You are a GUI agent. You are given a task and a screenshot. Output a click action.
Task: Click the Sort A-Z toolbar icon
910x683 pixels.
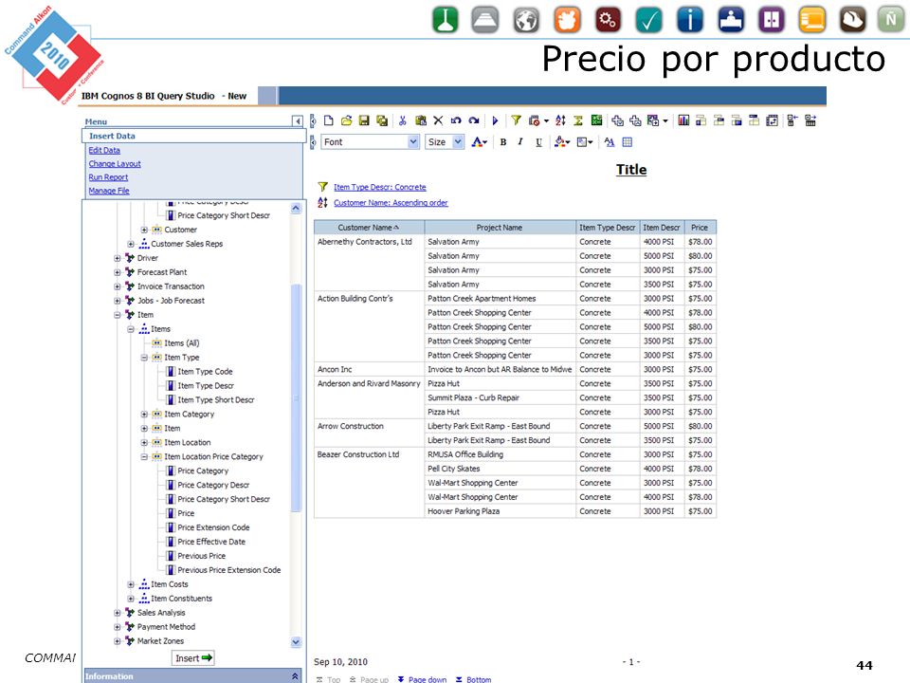pos(560,120)
